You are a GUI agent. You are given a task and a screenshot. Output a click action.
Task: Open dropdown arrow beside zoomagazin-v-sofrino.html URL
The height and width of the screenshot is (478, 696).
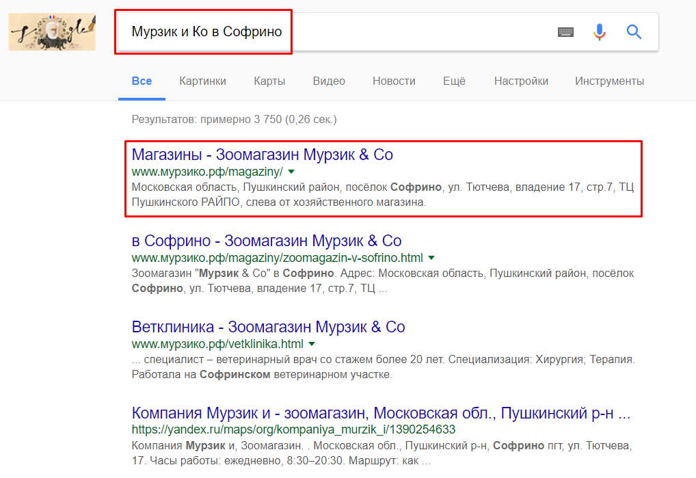pos(431,258)
